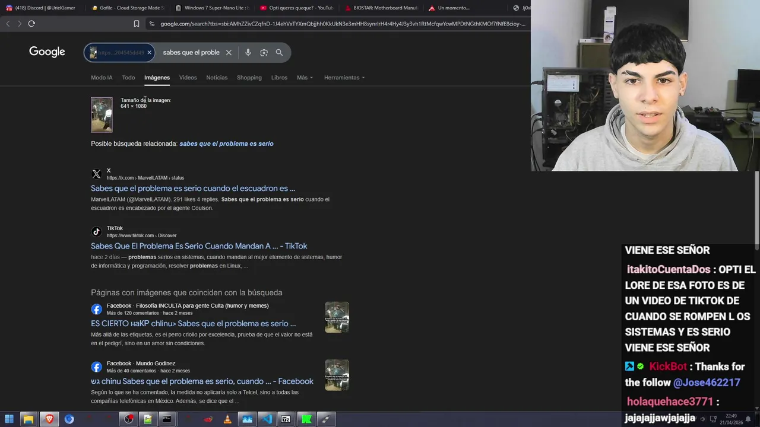Click the @Jose462217 mention in chat

point(707,383)
